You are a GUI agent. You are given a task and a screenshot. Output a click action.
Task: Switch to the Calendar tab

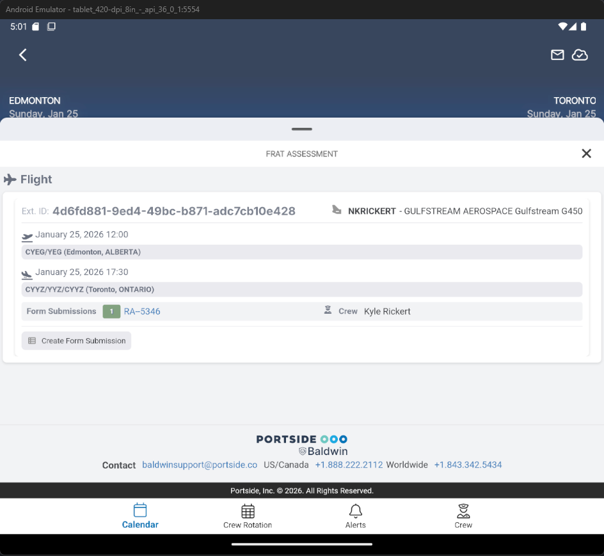tap(140, 516)
